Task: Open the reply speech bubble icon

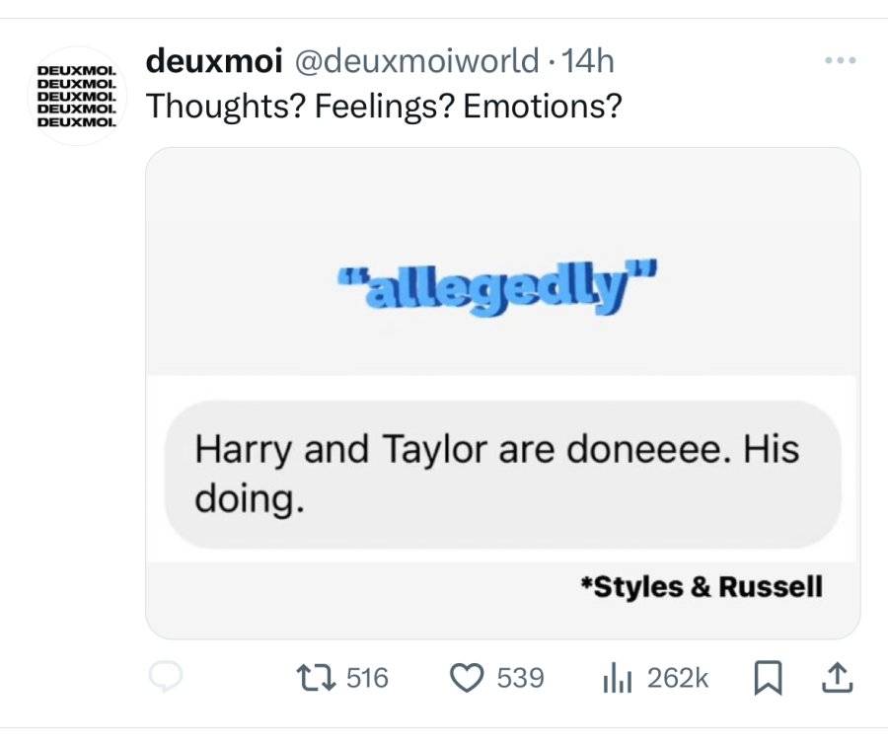Action: (x=165, y=676)
